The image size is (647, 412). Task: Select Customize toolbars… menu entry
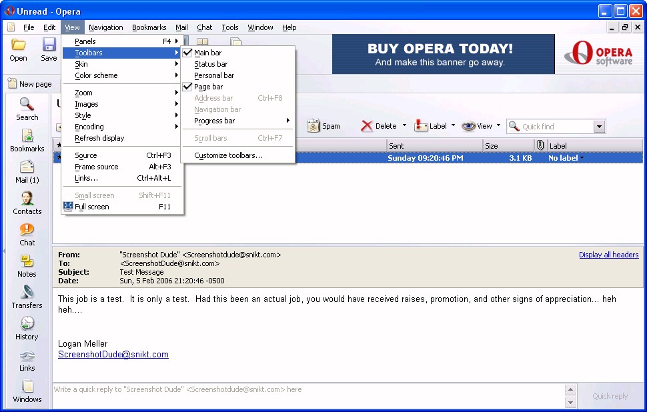(x=228, y=155)
